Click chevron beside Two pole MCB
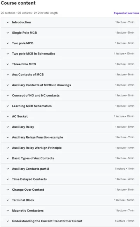The width and height of the screenshot is (140, 227). (8, 43)
